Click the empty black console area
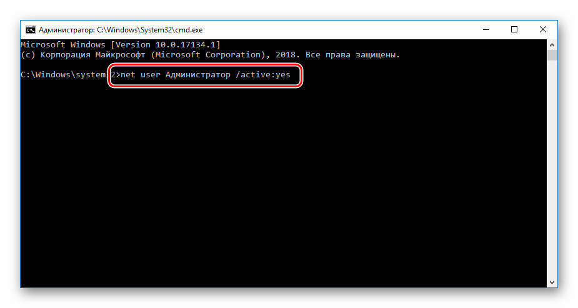 tap(281, 187)
